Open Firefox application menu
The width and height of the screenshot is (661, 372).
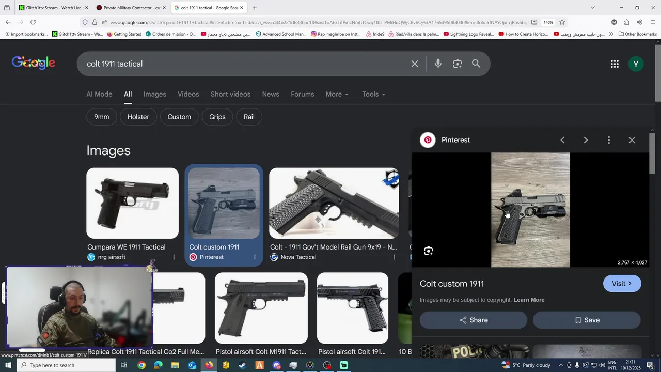(653, 22)
